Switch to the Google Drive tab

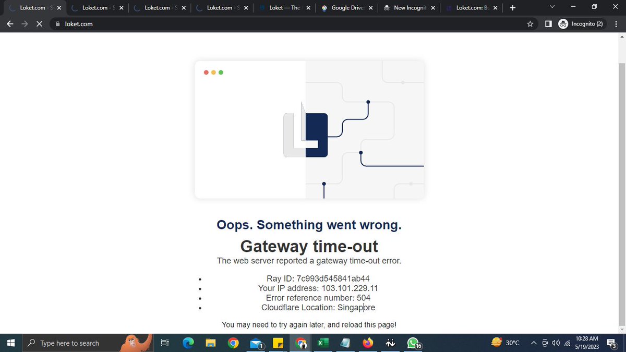click(347, 8)
